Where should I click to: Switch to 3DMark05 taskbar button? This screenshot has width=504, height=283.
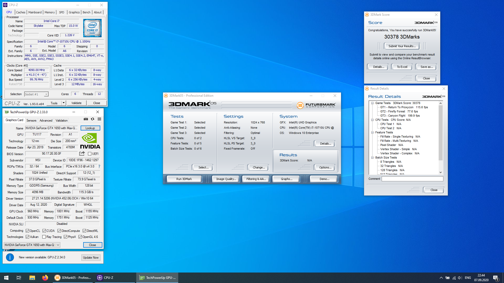tap(73, 278)
